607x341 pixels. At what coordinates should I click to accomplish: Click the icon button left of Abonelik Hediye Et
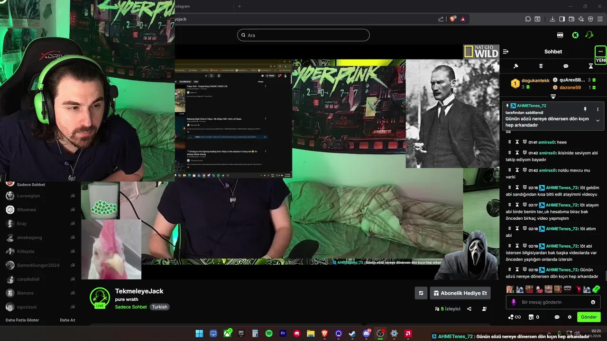(x=421, y=293)
